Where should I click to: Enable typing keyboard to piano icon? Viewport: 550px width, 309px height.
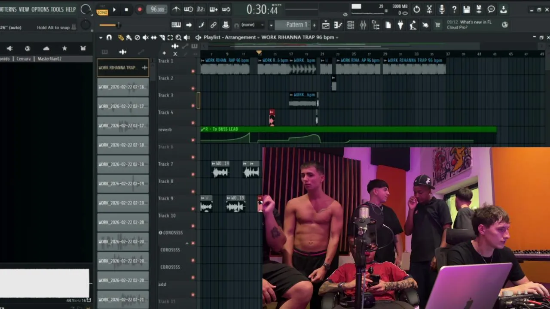[x=176, y=25]
